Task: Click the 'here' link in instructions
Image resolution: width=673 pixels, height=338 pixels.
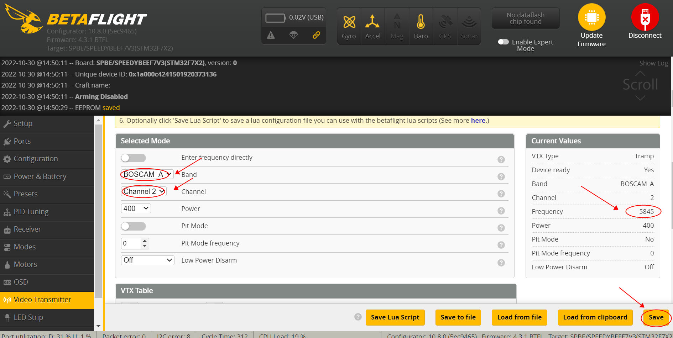Action: (x=478, y=121)
